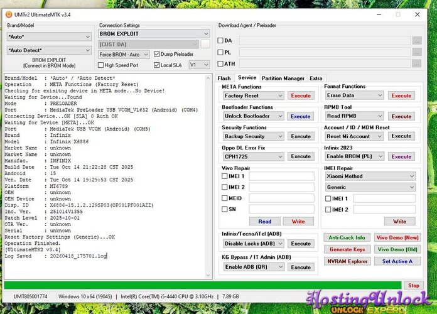Viewport: 437px width, 314px height.
Task: Check the MEID checkbox
Action: tap(225, 198)
